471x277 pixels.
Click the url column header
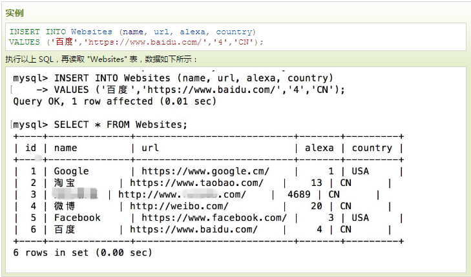point(150,148)
